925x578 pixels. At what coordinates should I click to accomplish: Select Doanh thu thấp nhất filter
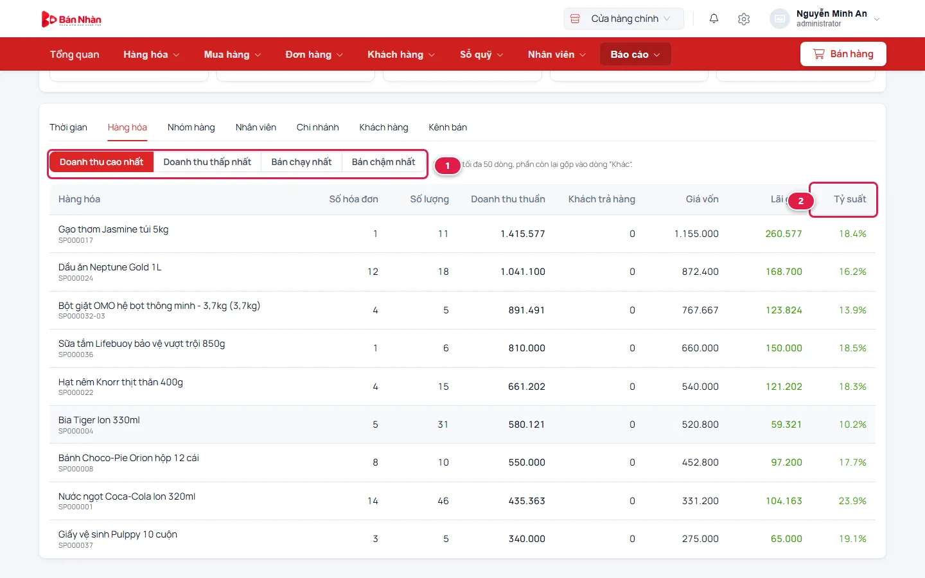207,162
